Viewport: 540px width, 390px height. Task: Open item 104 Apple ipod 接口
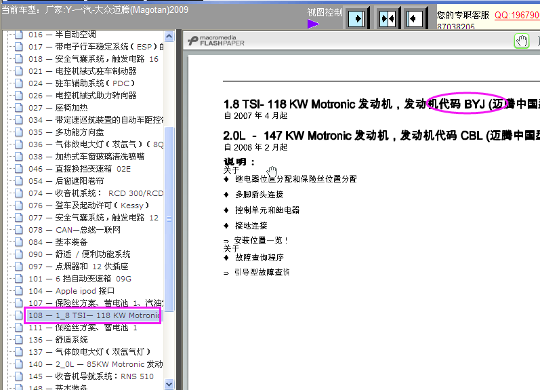coord(71,291)
